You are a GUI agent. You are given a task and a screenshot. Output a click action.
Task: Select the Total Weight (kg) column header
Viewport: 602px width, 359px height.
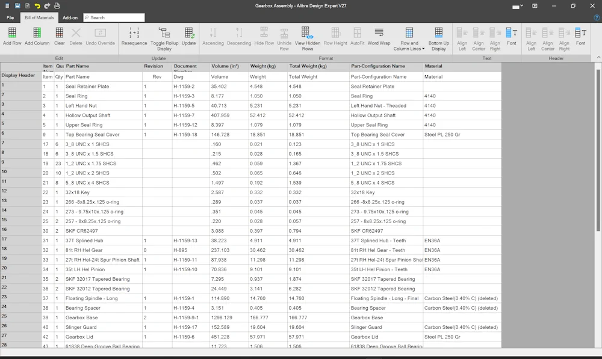pos(318,66)
